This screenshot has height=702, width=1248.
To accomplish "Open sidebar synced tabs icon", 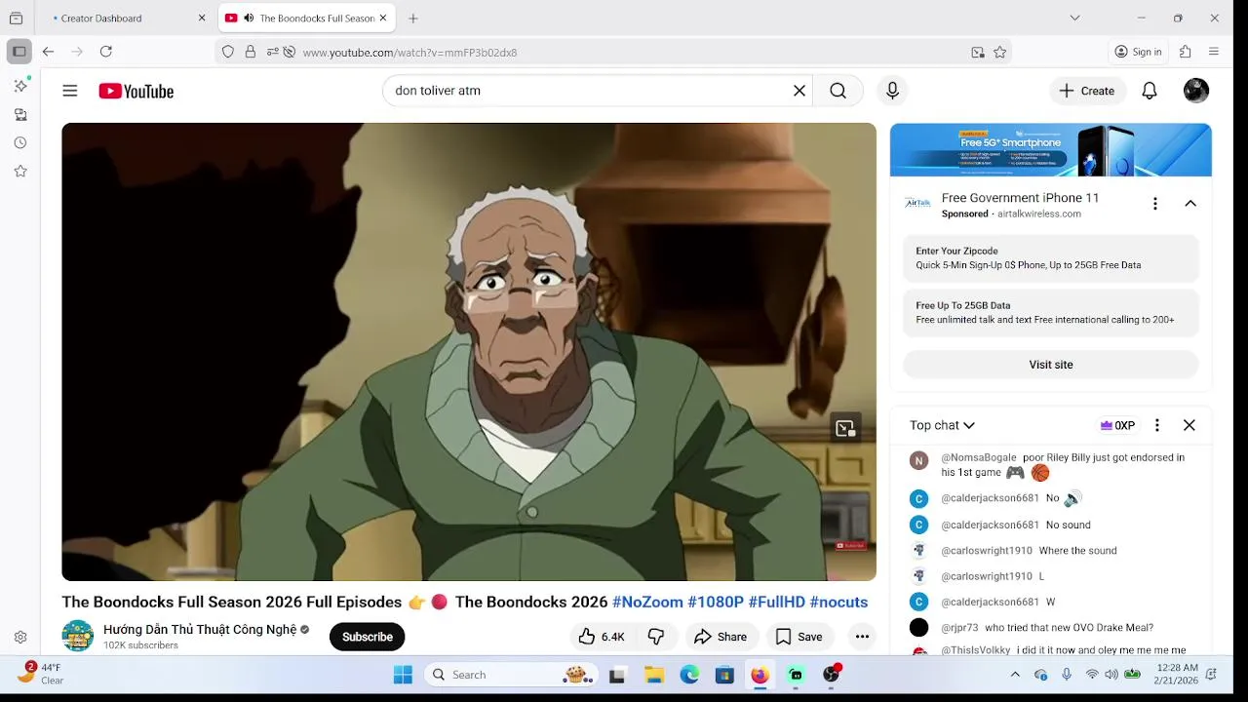I will (x=20, y=114).
